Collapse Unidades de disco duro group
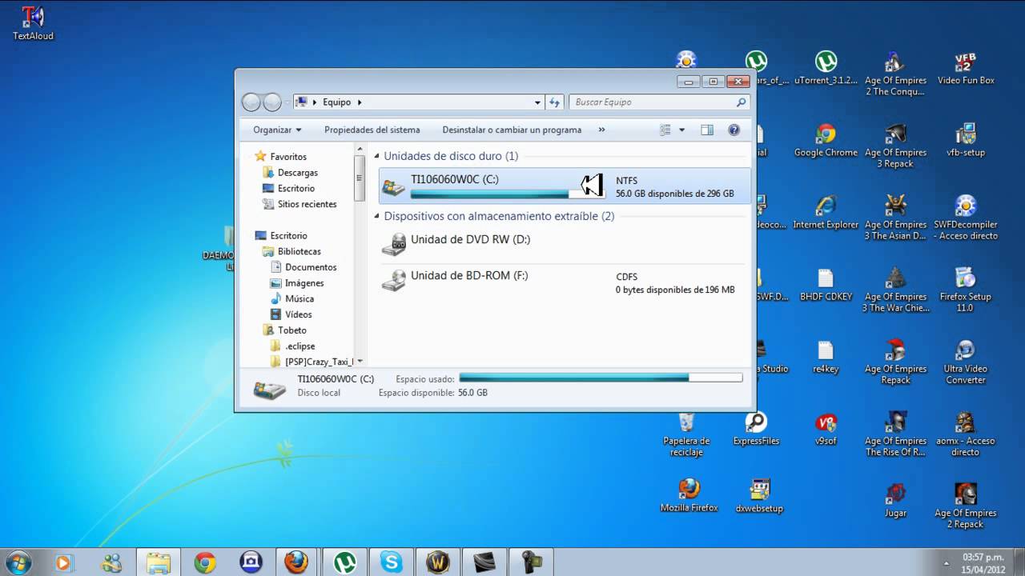This screenshot has height=576, width=1025. (x=377, y=157)
